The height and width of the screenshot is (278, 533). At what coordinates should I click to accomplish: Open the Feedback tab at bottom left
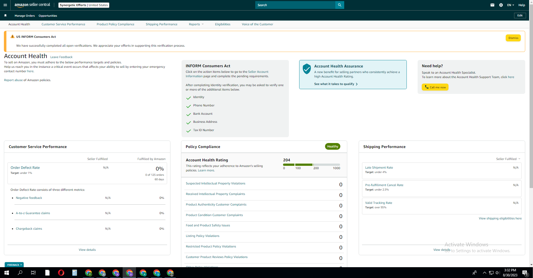coord(13,265)
